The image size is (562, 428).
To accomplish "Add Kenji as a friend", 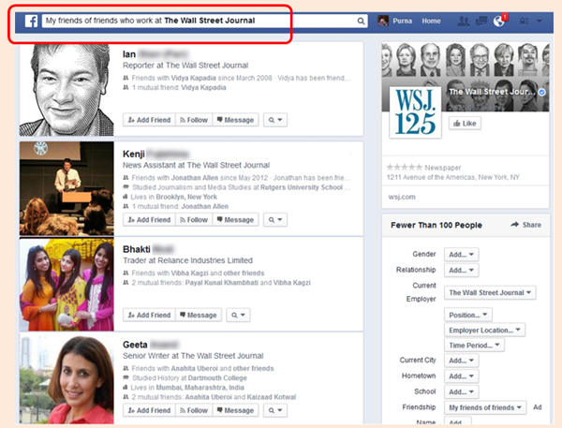I will pos(150,219).
